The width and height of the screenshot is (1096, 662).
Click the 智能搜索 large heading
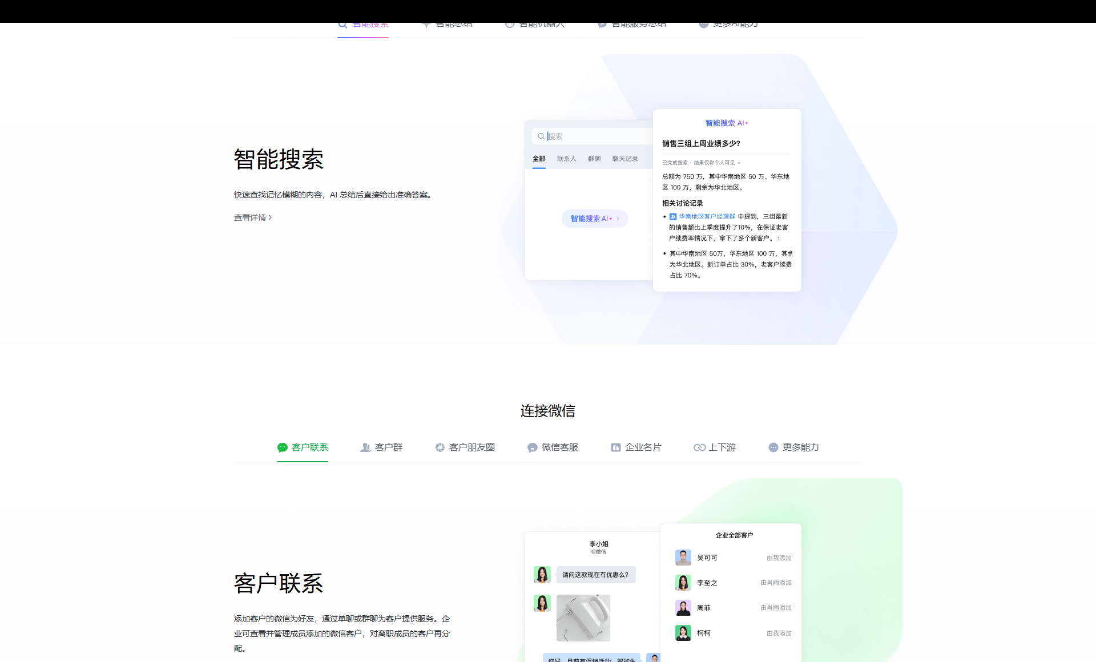tap(279, 159)
